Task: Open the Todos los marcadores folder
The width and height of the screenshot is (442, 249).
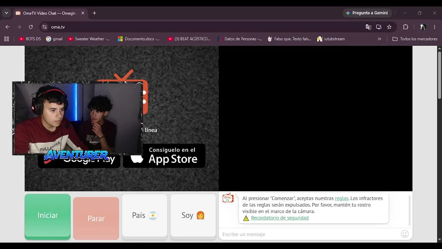Action: 415,39
